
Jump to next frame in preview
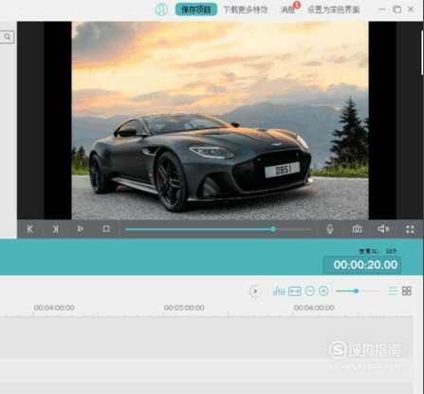(x=55, y=229)
